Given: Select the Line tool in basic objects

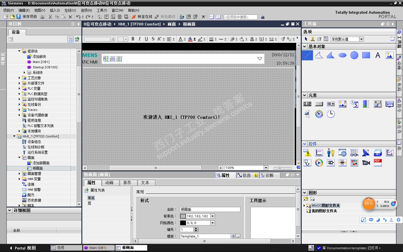Looking at the screenshot, I should 307,55.
